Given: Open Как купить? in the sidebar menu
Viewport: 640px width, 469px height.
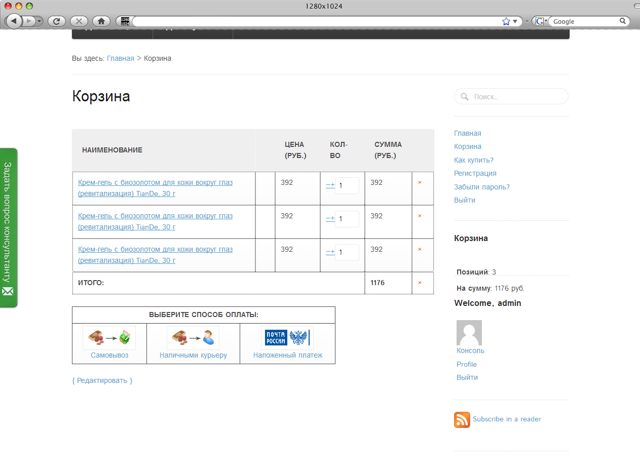Looking at the screenshot, I should 474,160.
